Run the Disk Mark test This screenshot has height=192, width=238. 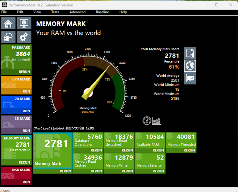[x=16, y=182]
